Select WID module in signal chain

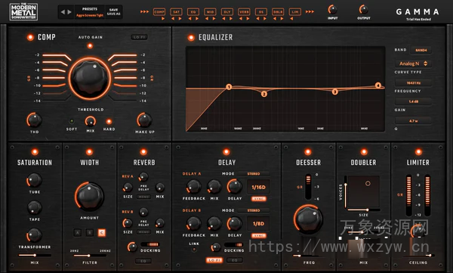210,12
